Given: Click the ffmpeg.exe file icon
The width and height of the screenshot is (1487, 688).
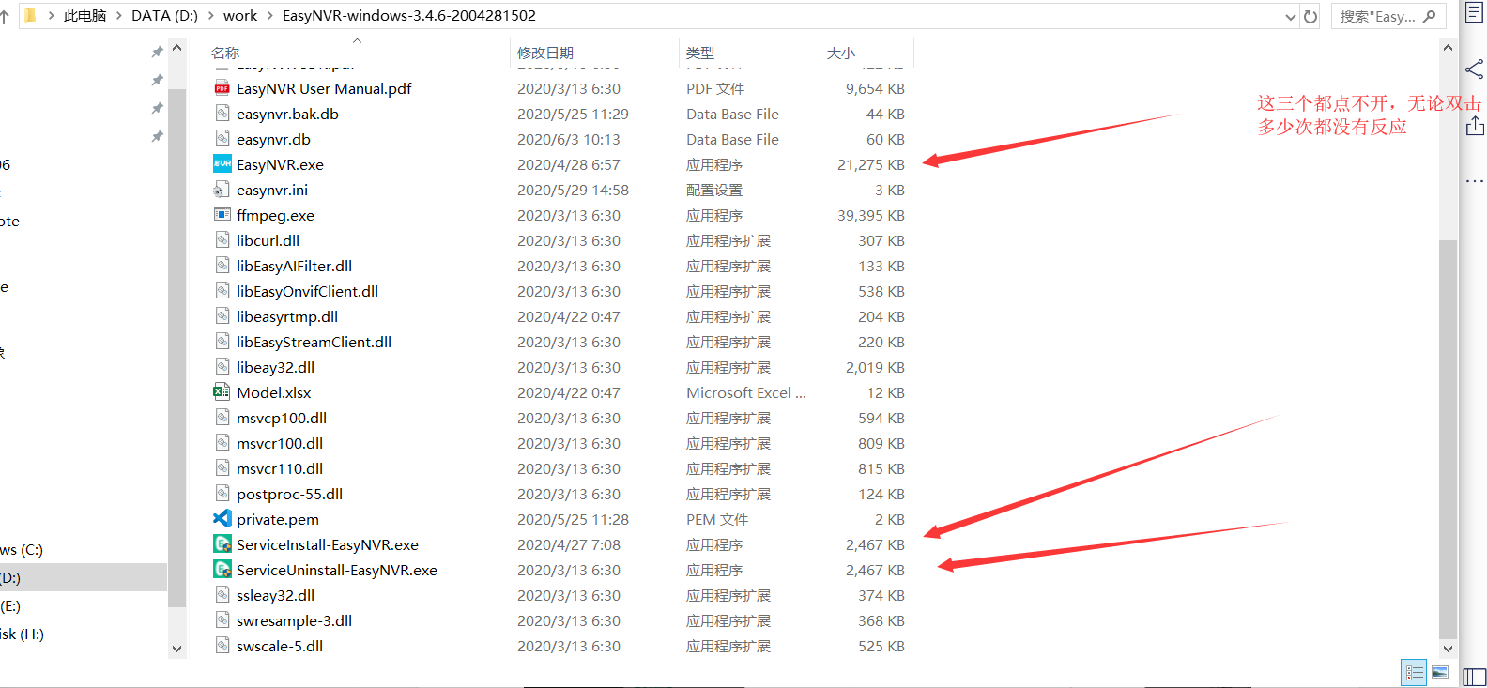Looking at the screenshot, I should pos(222,215).
